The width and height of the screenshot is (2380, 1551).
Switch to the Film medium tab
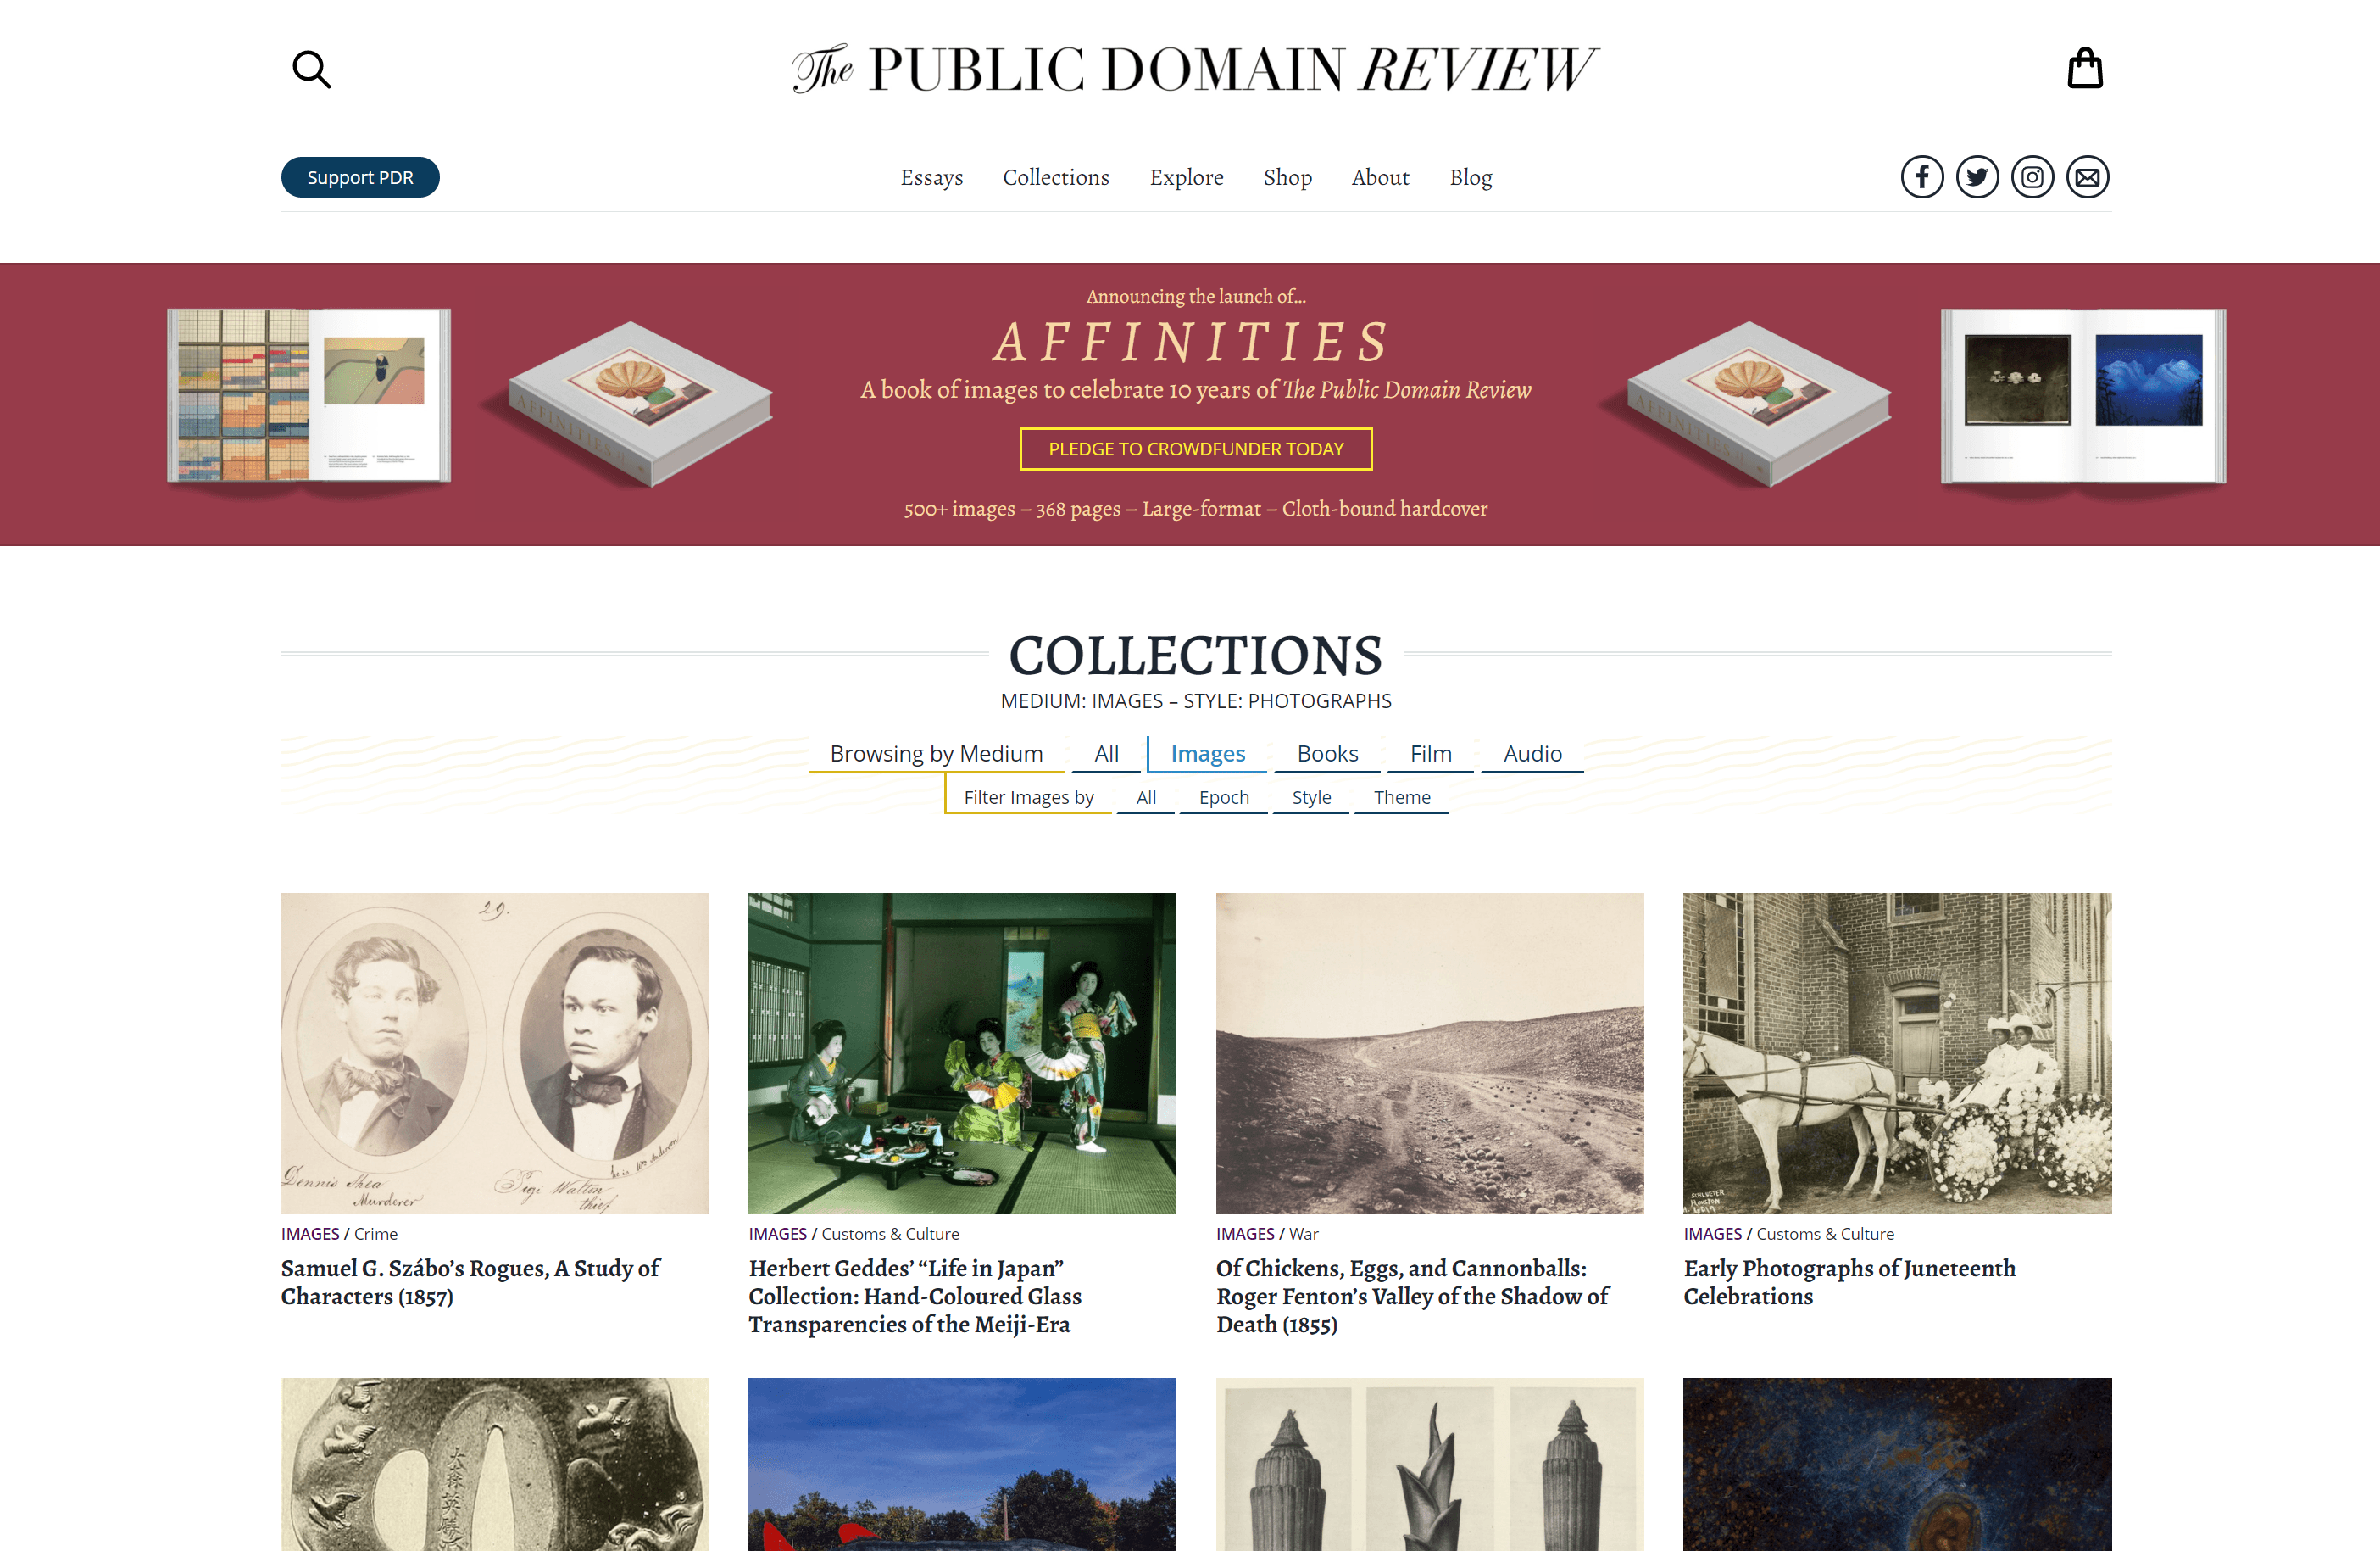coord(1431,754)
